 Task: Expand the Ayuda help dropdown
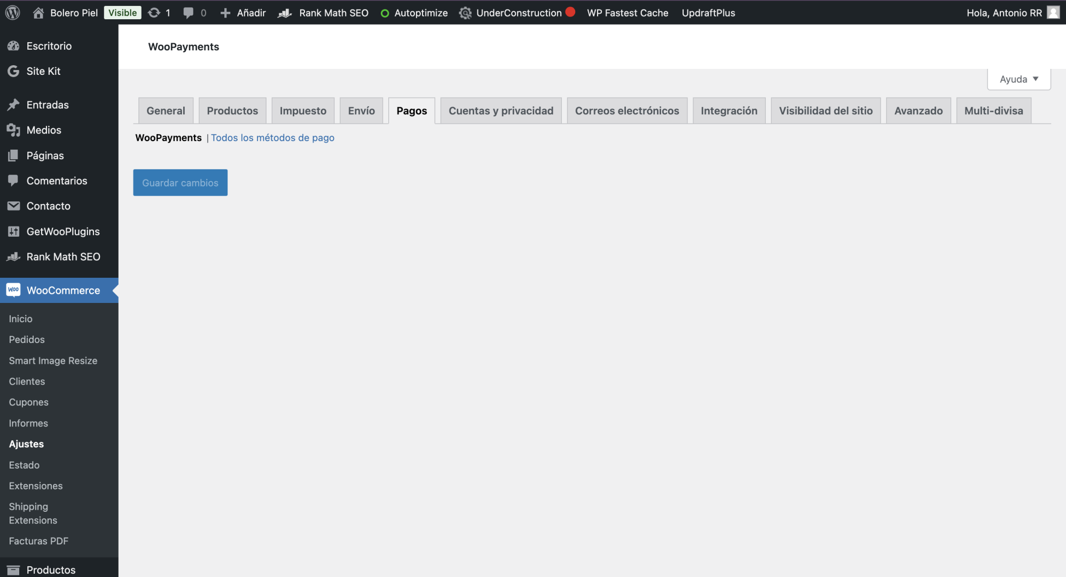(x=1019, y=79)
